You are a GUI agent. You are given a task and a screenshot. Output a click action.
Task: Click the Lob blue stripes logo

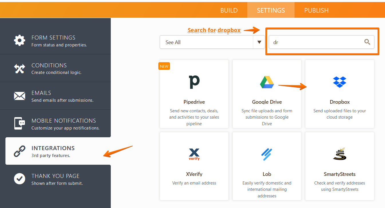click(267, 154)
